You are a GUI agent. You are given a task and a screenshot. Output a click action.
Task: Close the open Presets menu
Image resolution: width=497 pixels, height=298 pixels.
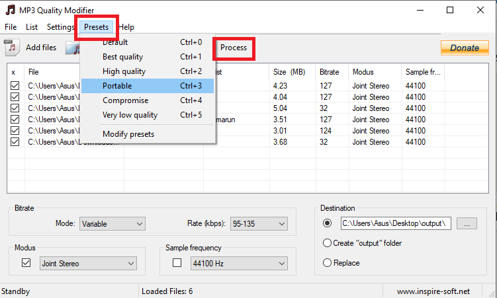click(97, 27)
